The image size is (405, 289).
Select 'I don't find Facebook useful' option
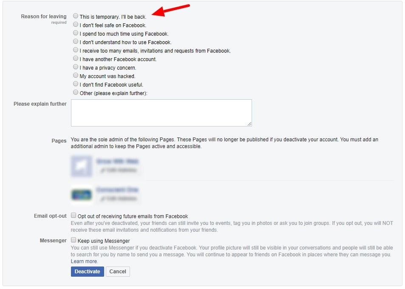(75, 84)
